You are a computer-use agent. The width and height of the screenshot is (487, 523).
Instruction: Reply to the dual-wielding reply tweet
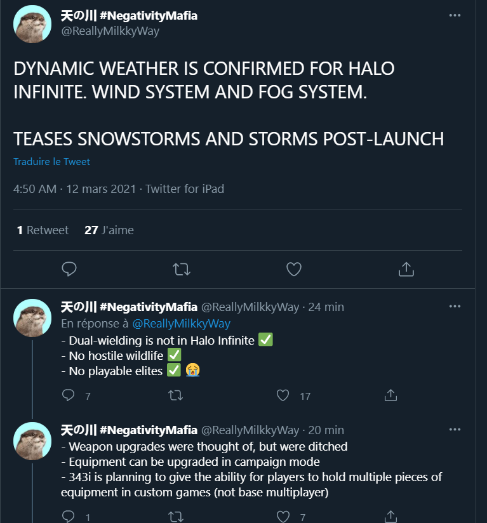[x=69, y=395]
